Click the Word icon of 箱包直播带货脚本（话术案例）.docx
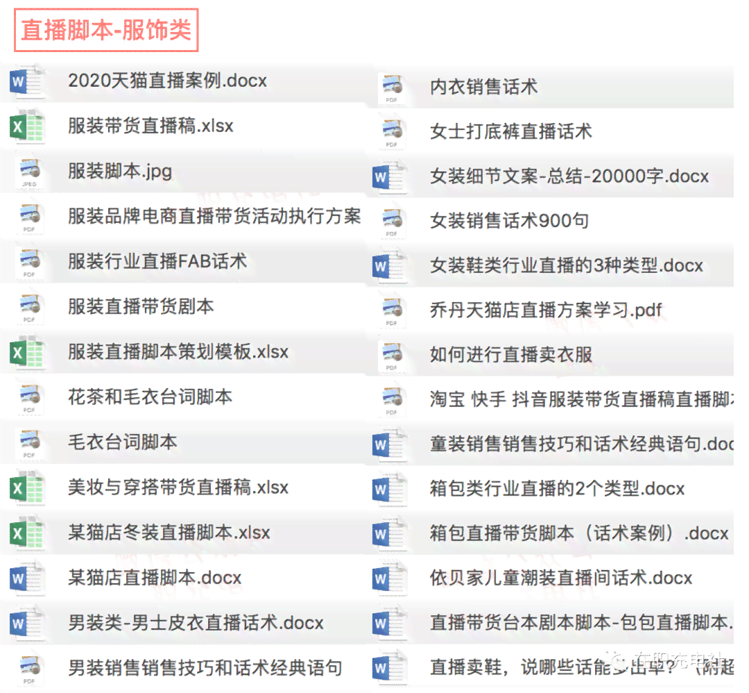 pos(390,534)
